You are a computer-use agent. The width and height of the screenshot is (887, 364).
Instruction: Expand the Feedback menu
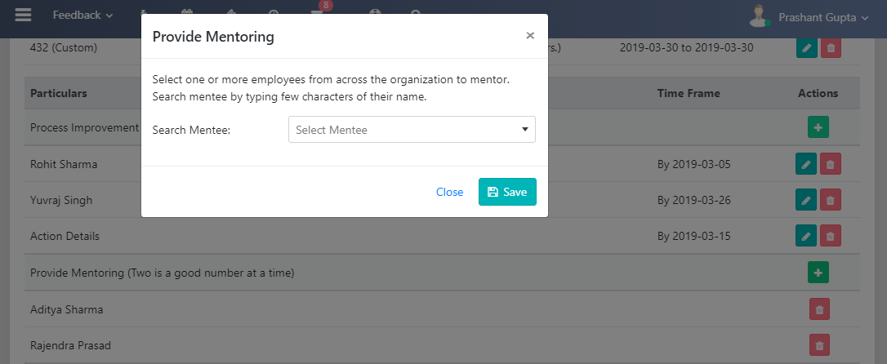pos(82,15)
